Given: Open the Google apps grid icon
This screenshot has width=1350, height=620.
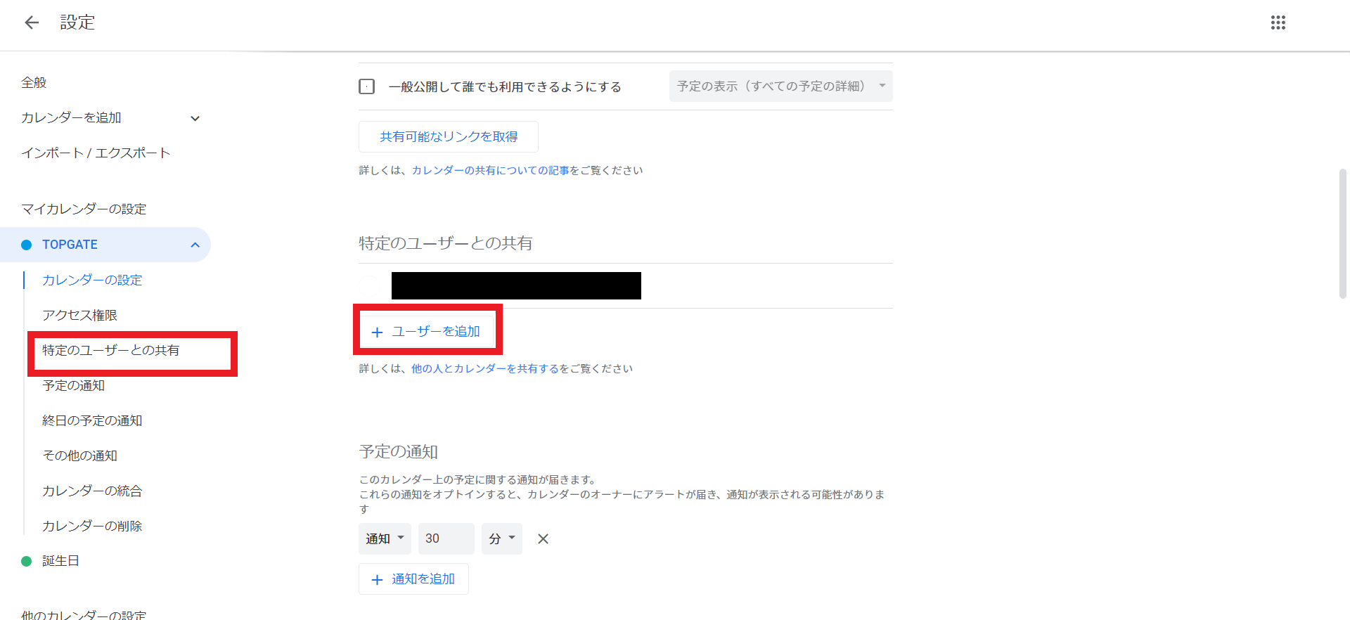Looking at the screenshot, I should pos(1278,22).
